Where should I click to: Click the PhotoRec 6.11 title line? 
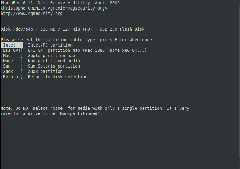pyautogui.click(x=60, y=3)
